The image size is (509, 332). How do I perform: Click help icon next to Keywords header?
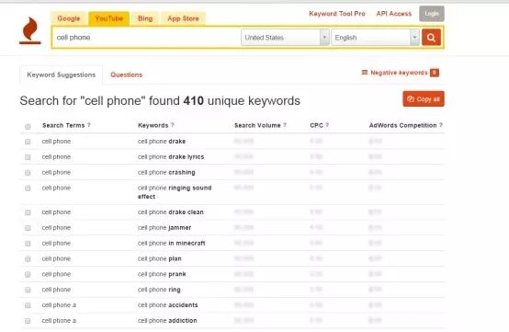point(173,125)
